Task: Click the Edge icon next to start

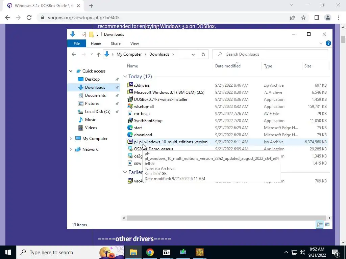Action: click(130, 127)
